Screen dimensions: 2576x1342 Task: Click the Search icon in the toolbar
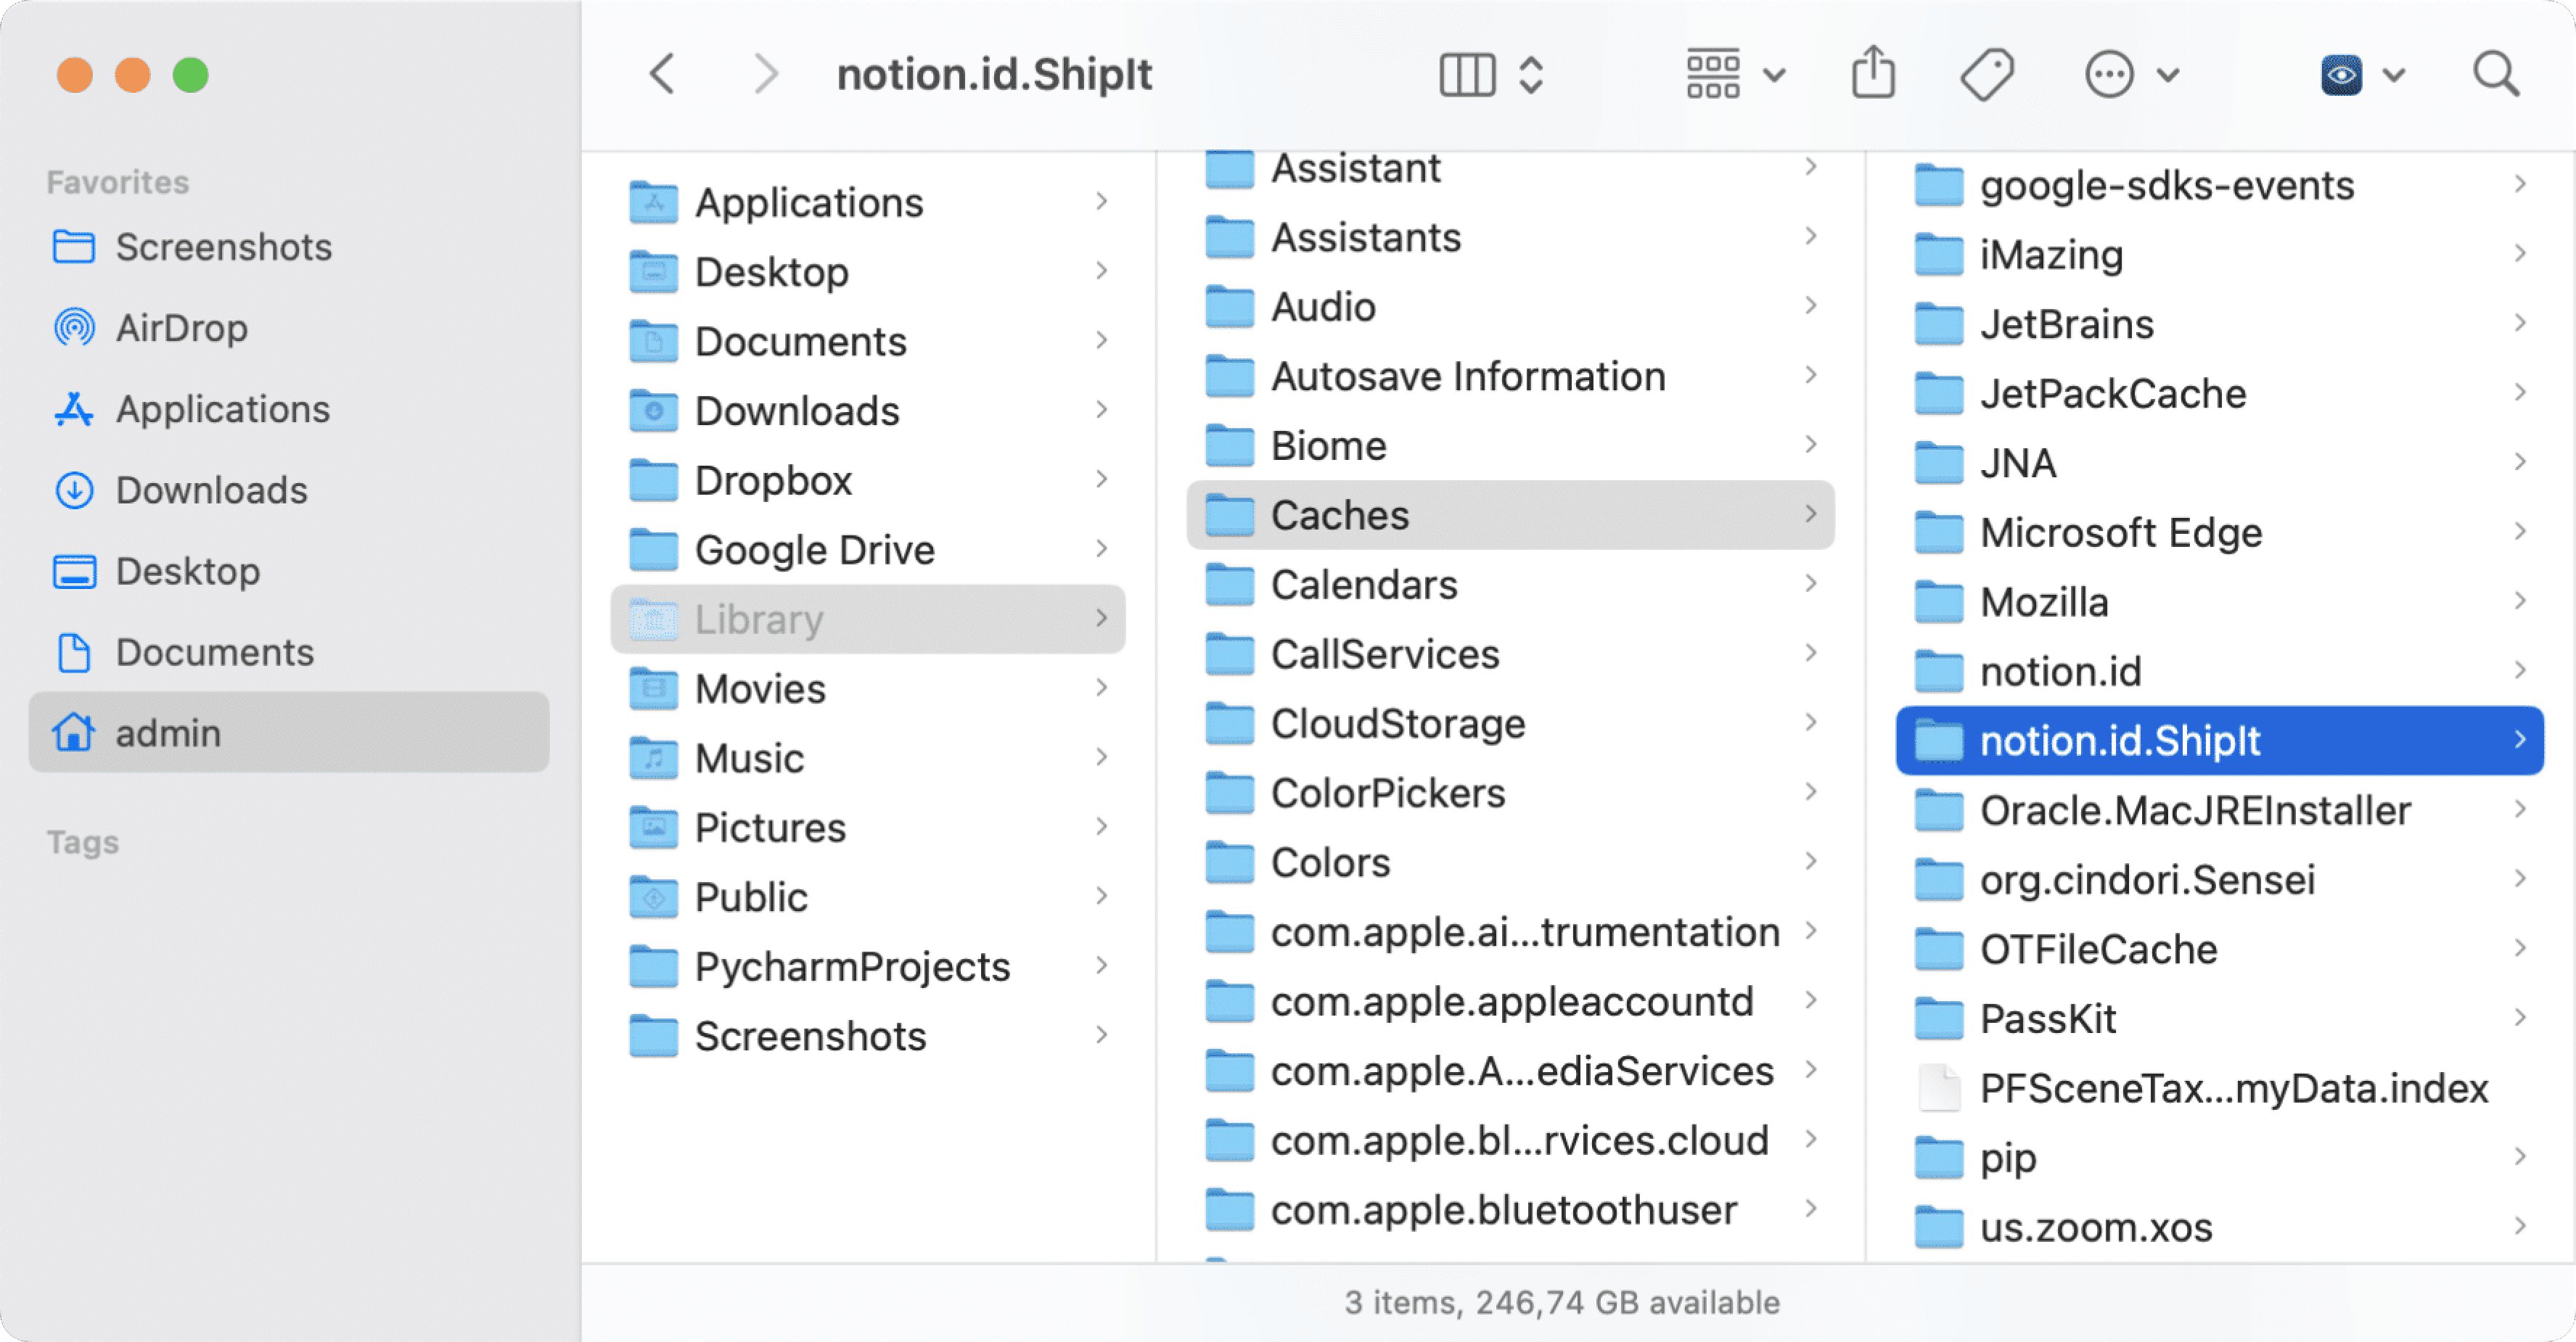click(x=2494, y=73)
